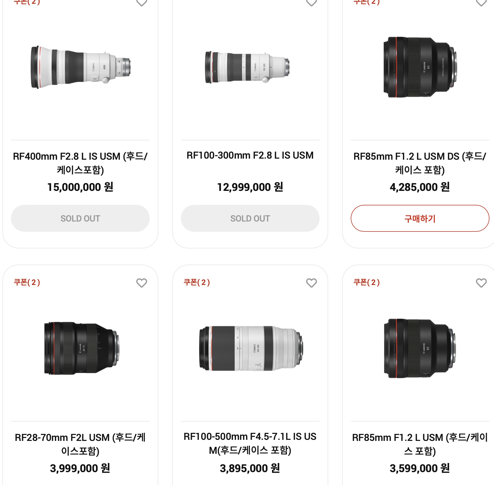494x485 pixels.
Task: Favorite the RF85mm F1.2 L USM heart icon
Action: (481, 283)
